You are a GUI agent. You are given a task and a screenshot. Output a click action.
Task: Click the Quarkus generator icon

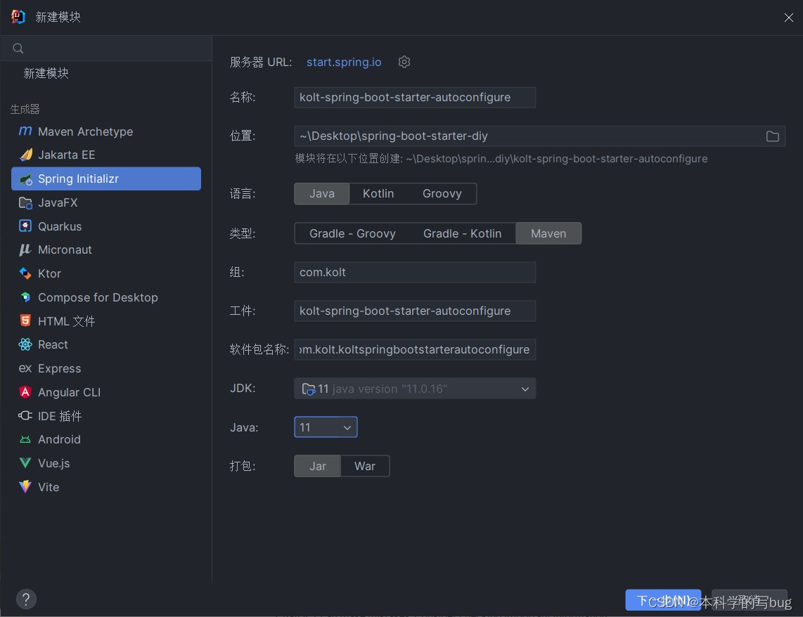point(25,226)
